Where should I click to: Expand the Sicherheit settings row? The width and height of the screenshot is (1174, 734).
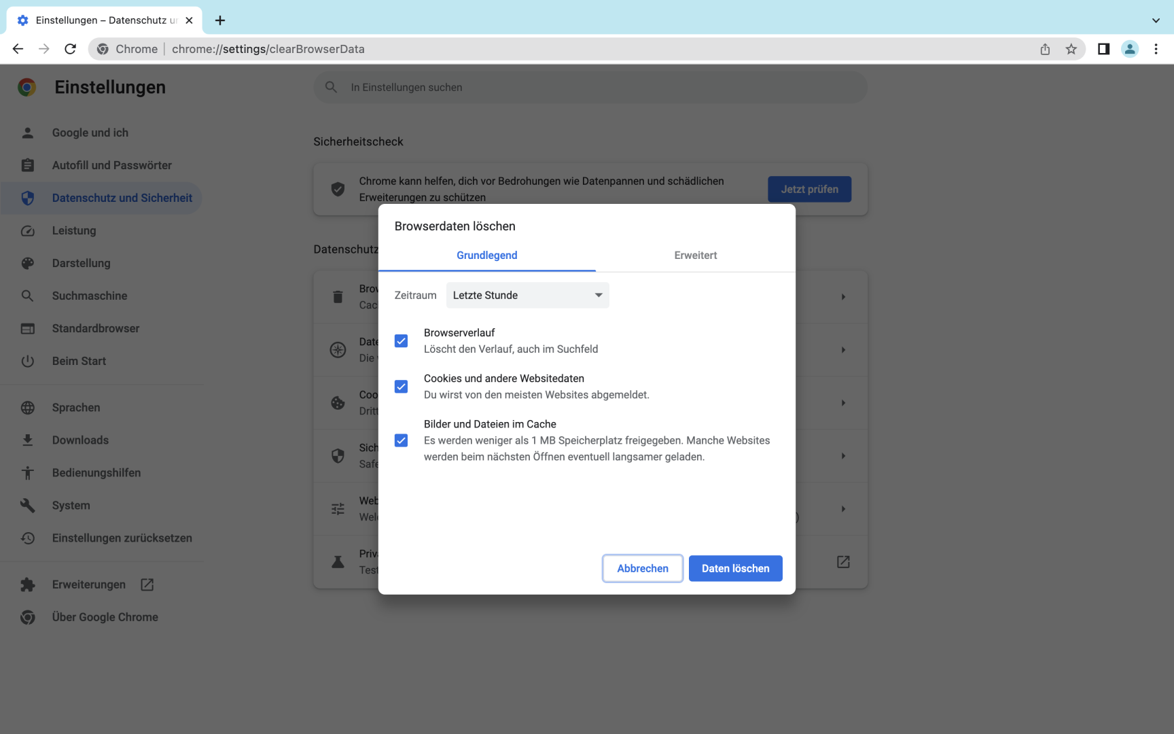(x=843, y=456)
